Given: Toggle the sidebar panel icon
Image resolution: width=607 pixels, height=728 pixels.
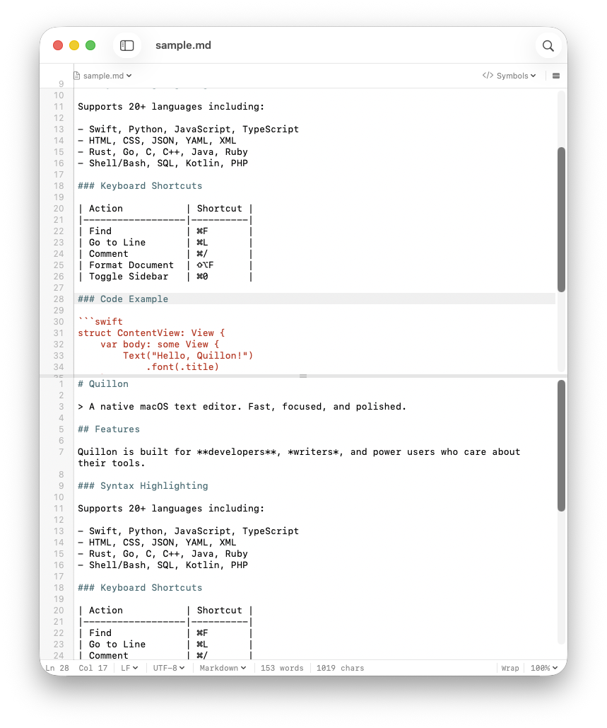Looking at the screenshot, I should pyautogui.click(x=126, y=45).
